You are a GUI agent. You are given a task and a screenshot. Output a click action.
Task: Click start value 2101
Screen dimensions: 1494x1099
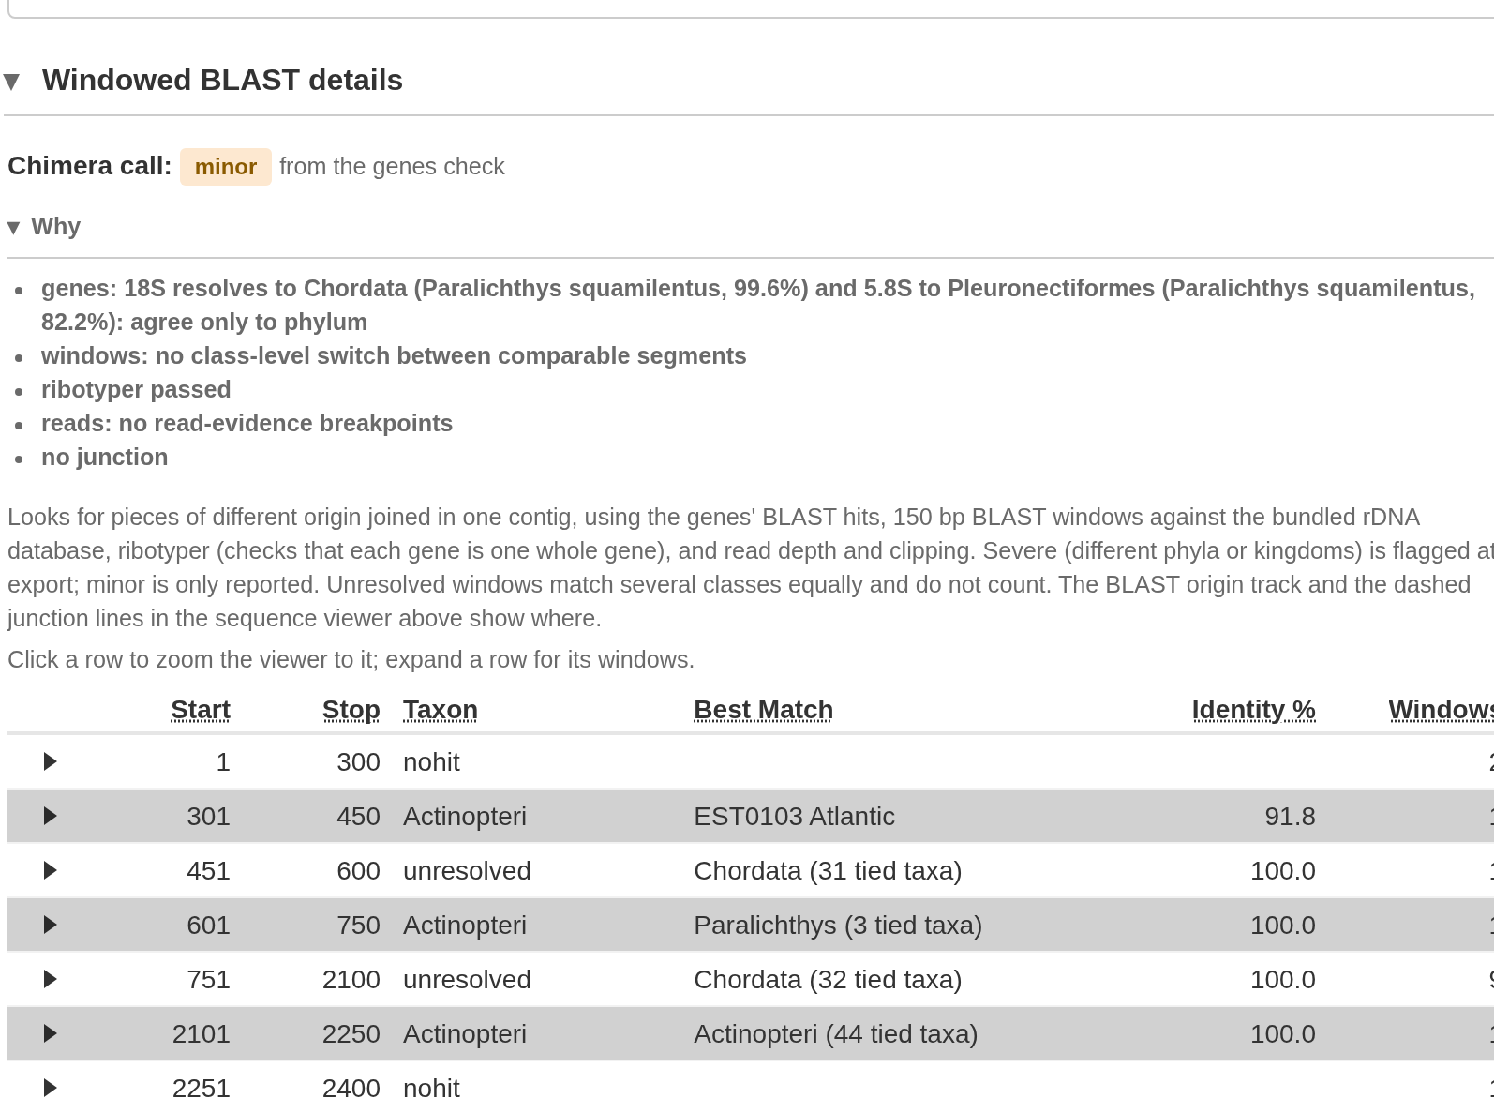[202, 1034]
